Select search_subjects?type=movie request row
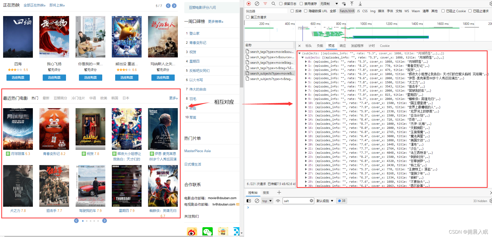The width and height of the screenshot is (492, 237). point(270,73)
